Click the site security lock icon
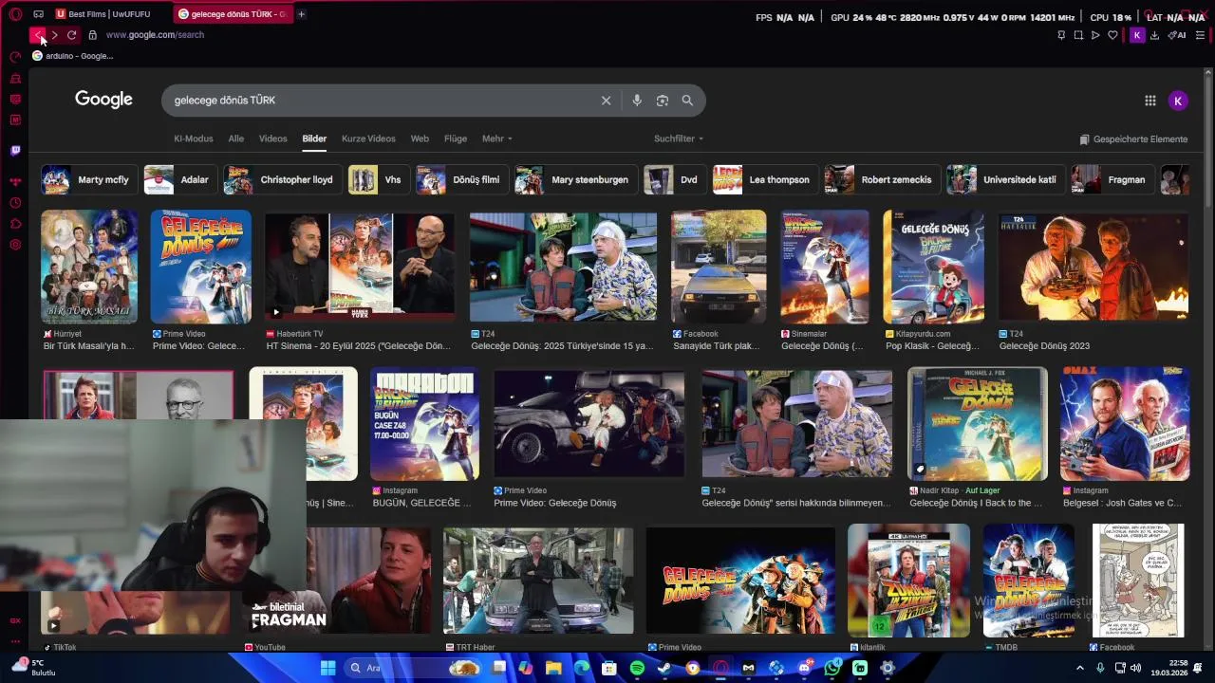Viewport: 1215px width, 683px height. [x=92, y=35]
